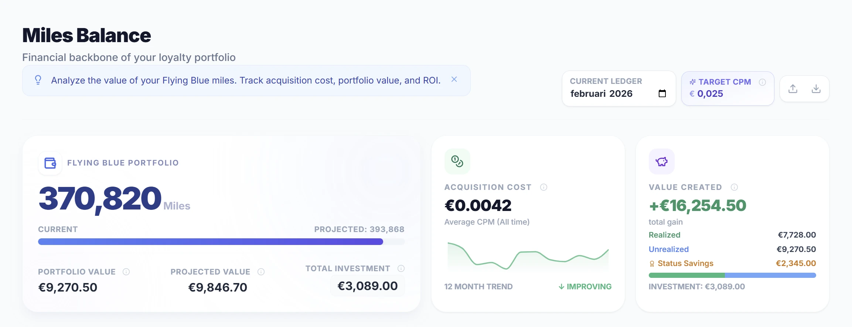Click the Unrealized gains entry
The width and height of the screenshot is (852, 327).
669,249
